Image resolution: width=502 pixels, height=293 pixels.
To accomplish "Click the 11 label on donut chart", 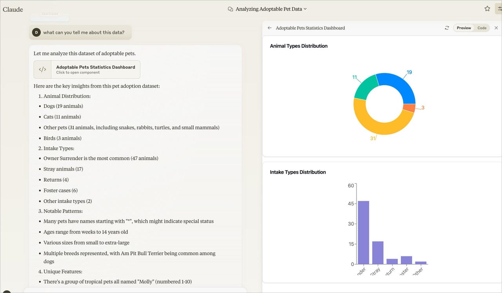I will [355, 77].
